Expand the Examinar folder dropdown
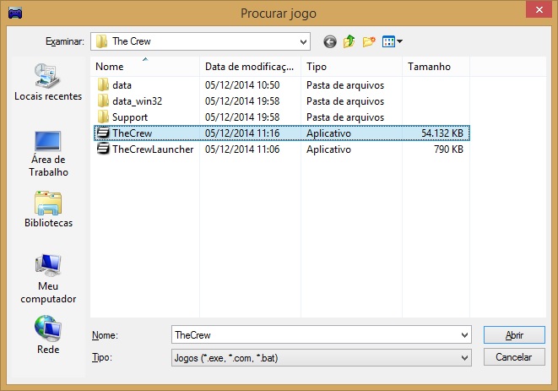558x391 pixels. (303, 41)
